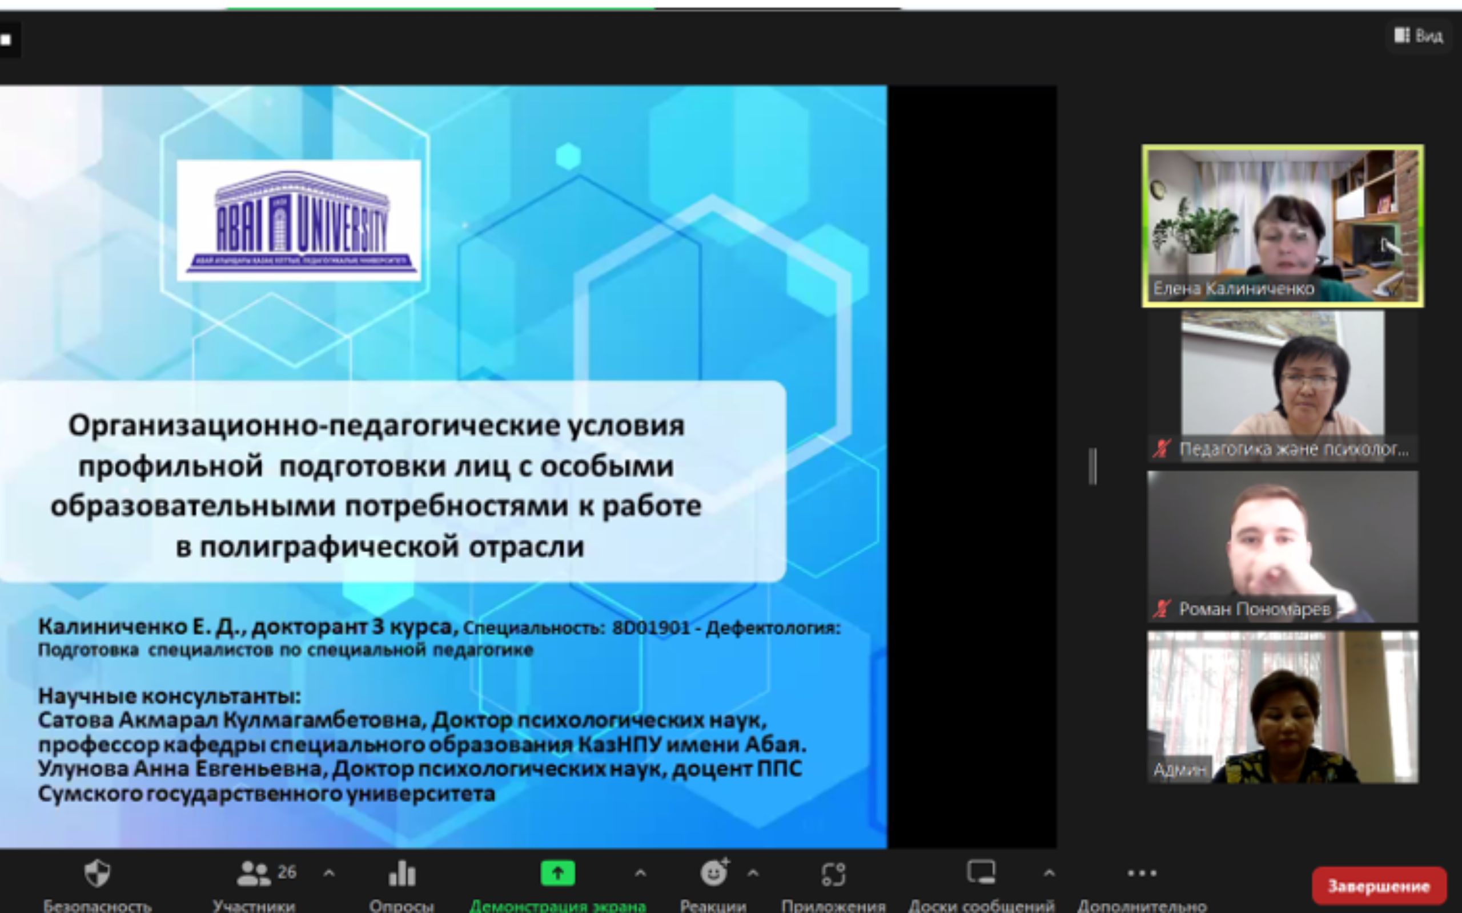Viewport: 1462px width, 913px height.
Task: Select Елена Калиниченко video thumbnail
Action: 1282,225
